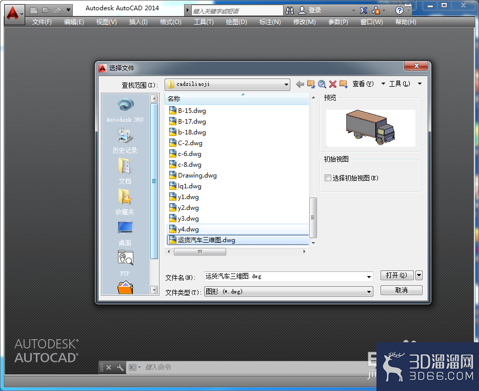Open the 工具(T) menu

tap(204, 22)
